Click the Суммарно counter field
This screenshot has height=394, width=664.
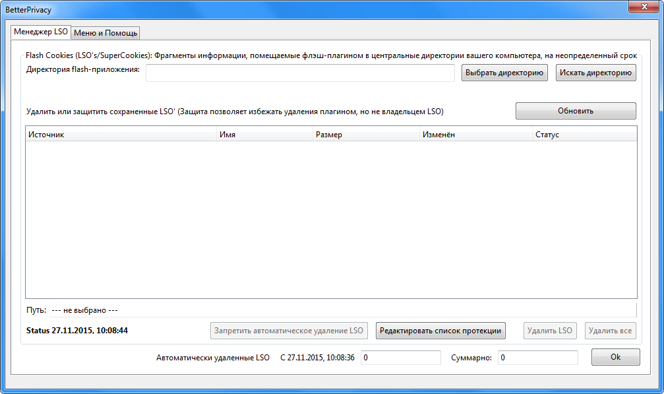(x=537, y=356)
